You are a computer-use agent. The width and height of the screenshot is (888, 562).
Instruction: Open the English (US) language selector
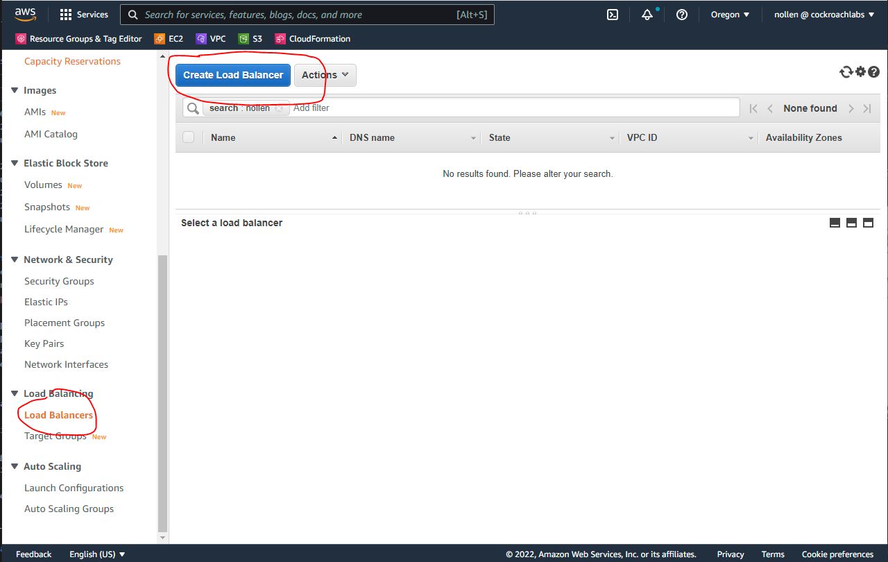(97, 554)
